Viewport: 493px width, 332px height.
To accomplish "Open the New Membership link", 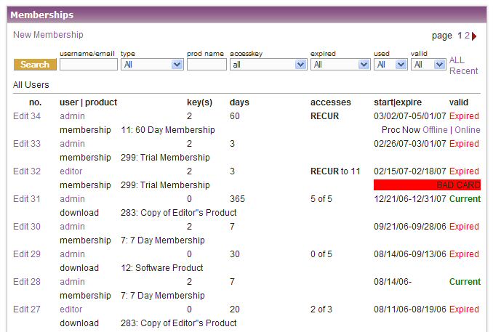I will [x=48, y=35].
